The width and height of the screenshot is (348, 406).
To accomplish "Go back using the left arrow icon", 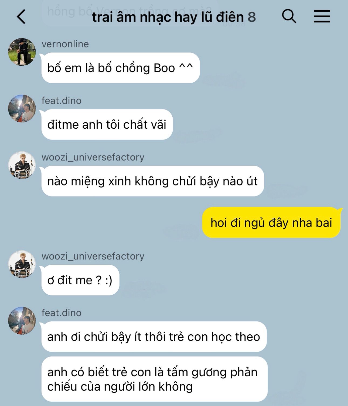I will (21, 17).
